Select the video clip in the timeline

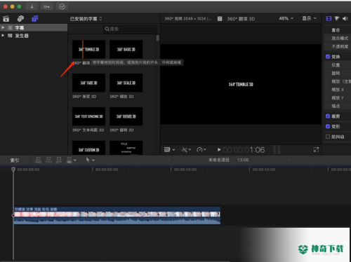tap(117, 216)
